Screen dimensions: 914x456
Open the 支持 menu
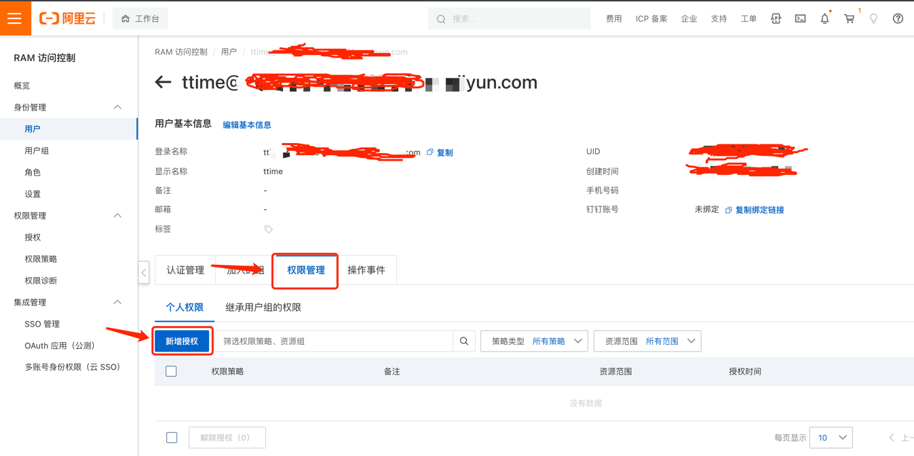click(x=719, y=19)
